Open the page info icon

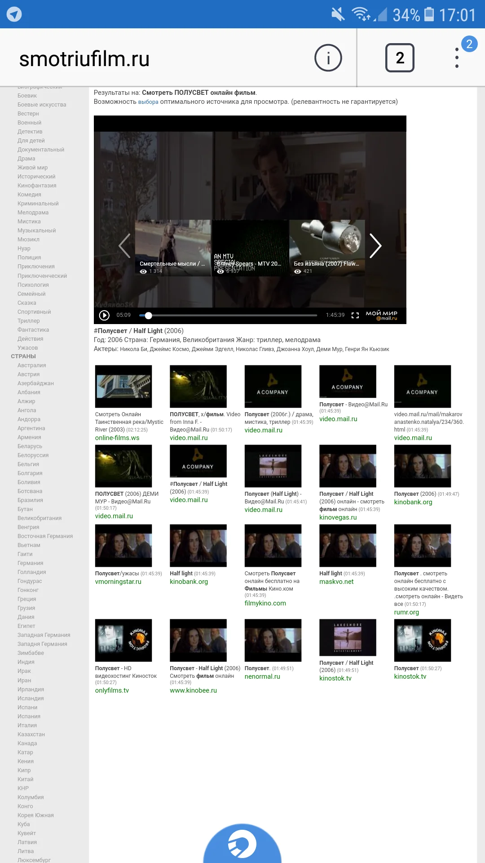[x=328, y=58]
